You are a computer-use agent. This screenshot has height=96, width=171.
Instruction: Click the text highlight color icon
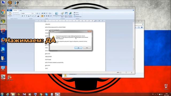(x=35, y=16)
